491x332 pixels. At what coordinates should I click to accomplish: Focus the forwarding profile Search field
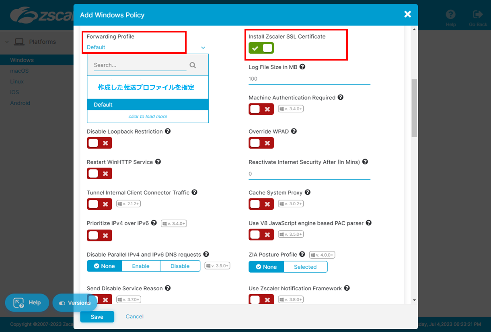point(140,65)
